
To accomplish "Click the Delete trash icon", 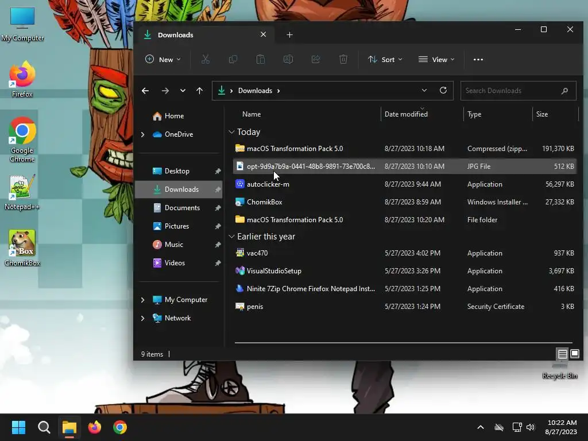I will click(343, 59).
